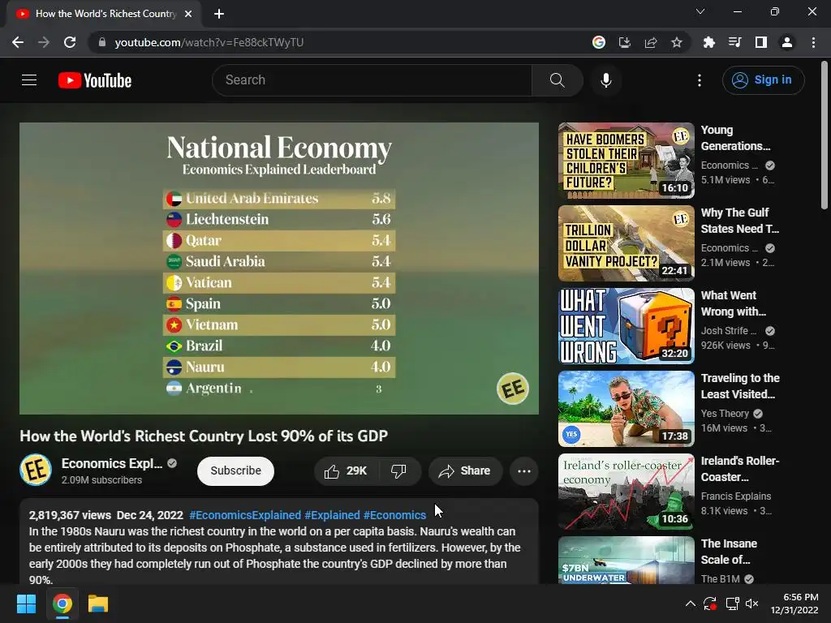Viewport: 831px width, 623px height.
Task: Open media controls in Chrome toolbar
Action: click(x=734, y=42)
